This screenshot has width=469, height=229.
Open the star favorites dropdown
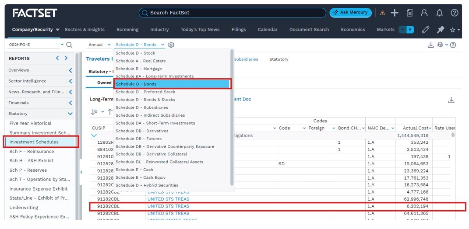455,30
